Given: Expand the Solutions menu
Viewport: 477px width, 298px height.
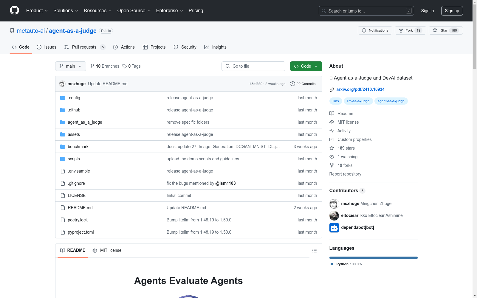Looking at the screenshot, I should [66, 10].
